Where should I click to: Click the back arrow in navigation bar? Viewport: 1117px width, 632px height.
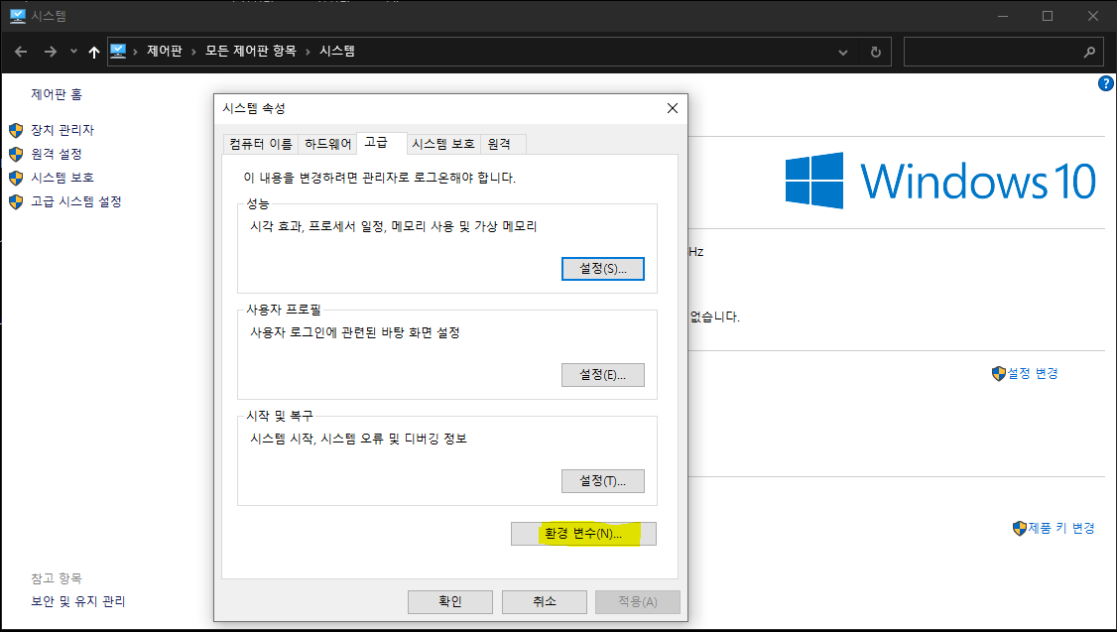pos(21,52)
